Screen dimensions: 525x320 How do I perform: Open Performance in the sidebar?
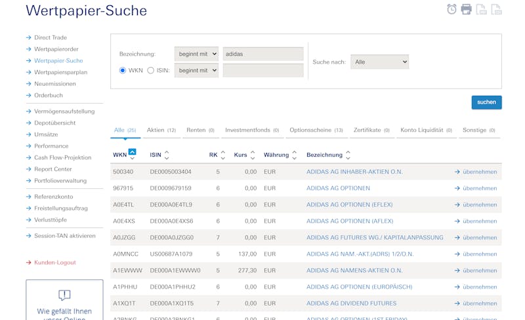pos(51,146)
